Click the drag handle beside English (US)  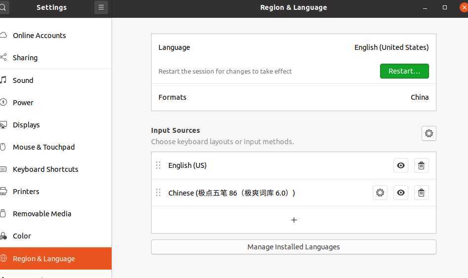158,165
